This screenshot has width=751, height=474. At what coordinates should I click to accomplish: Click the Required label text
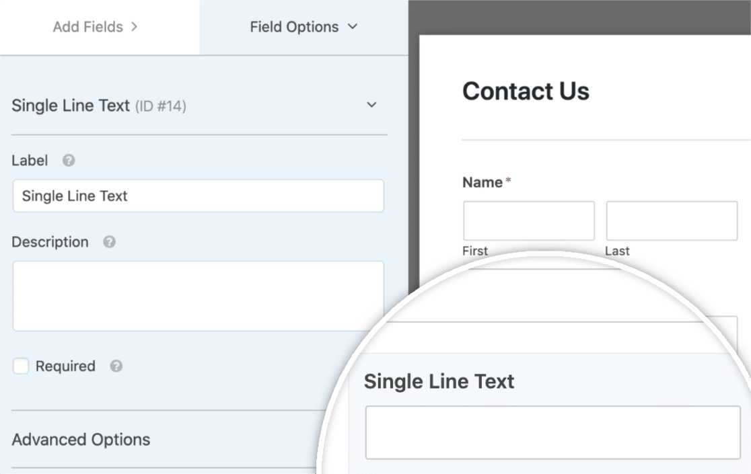pyautogui.click(x=66, y=366)
